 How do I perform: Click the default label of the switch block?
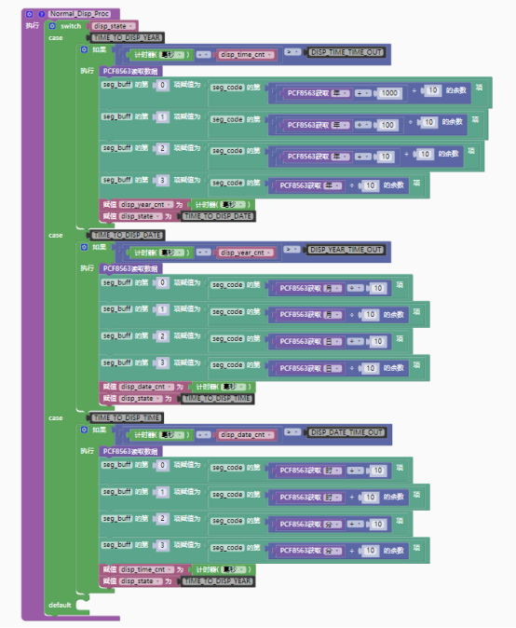coord(60,605)
